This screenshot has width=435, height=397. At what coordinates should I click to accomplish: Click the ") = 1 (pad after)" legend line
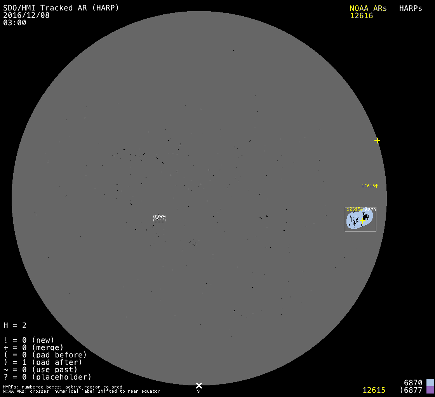click(43, 362)
